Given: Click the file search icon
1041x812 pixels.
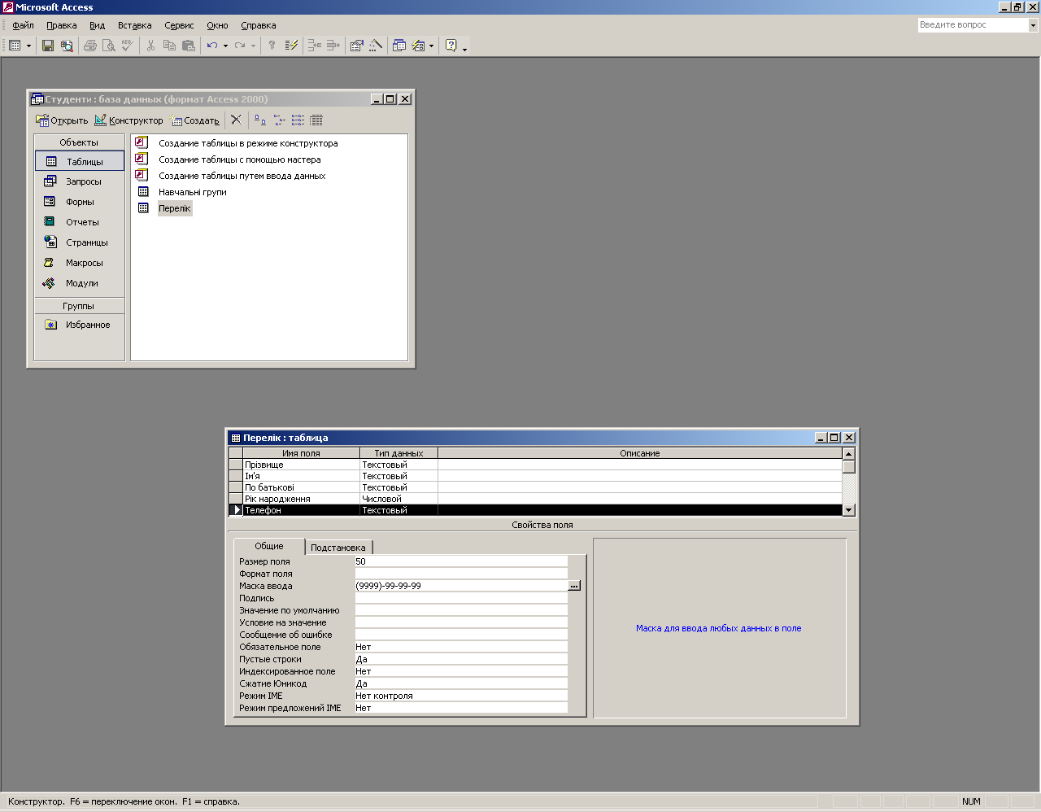Looking at the screenshot, I should point(67,46).
